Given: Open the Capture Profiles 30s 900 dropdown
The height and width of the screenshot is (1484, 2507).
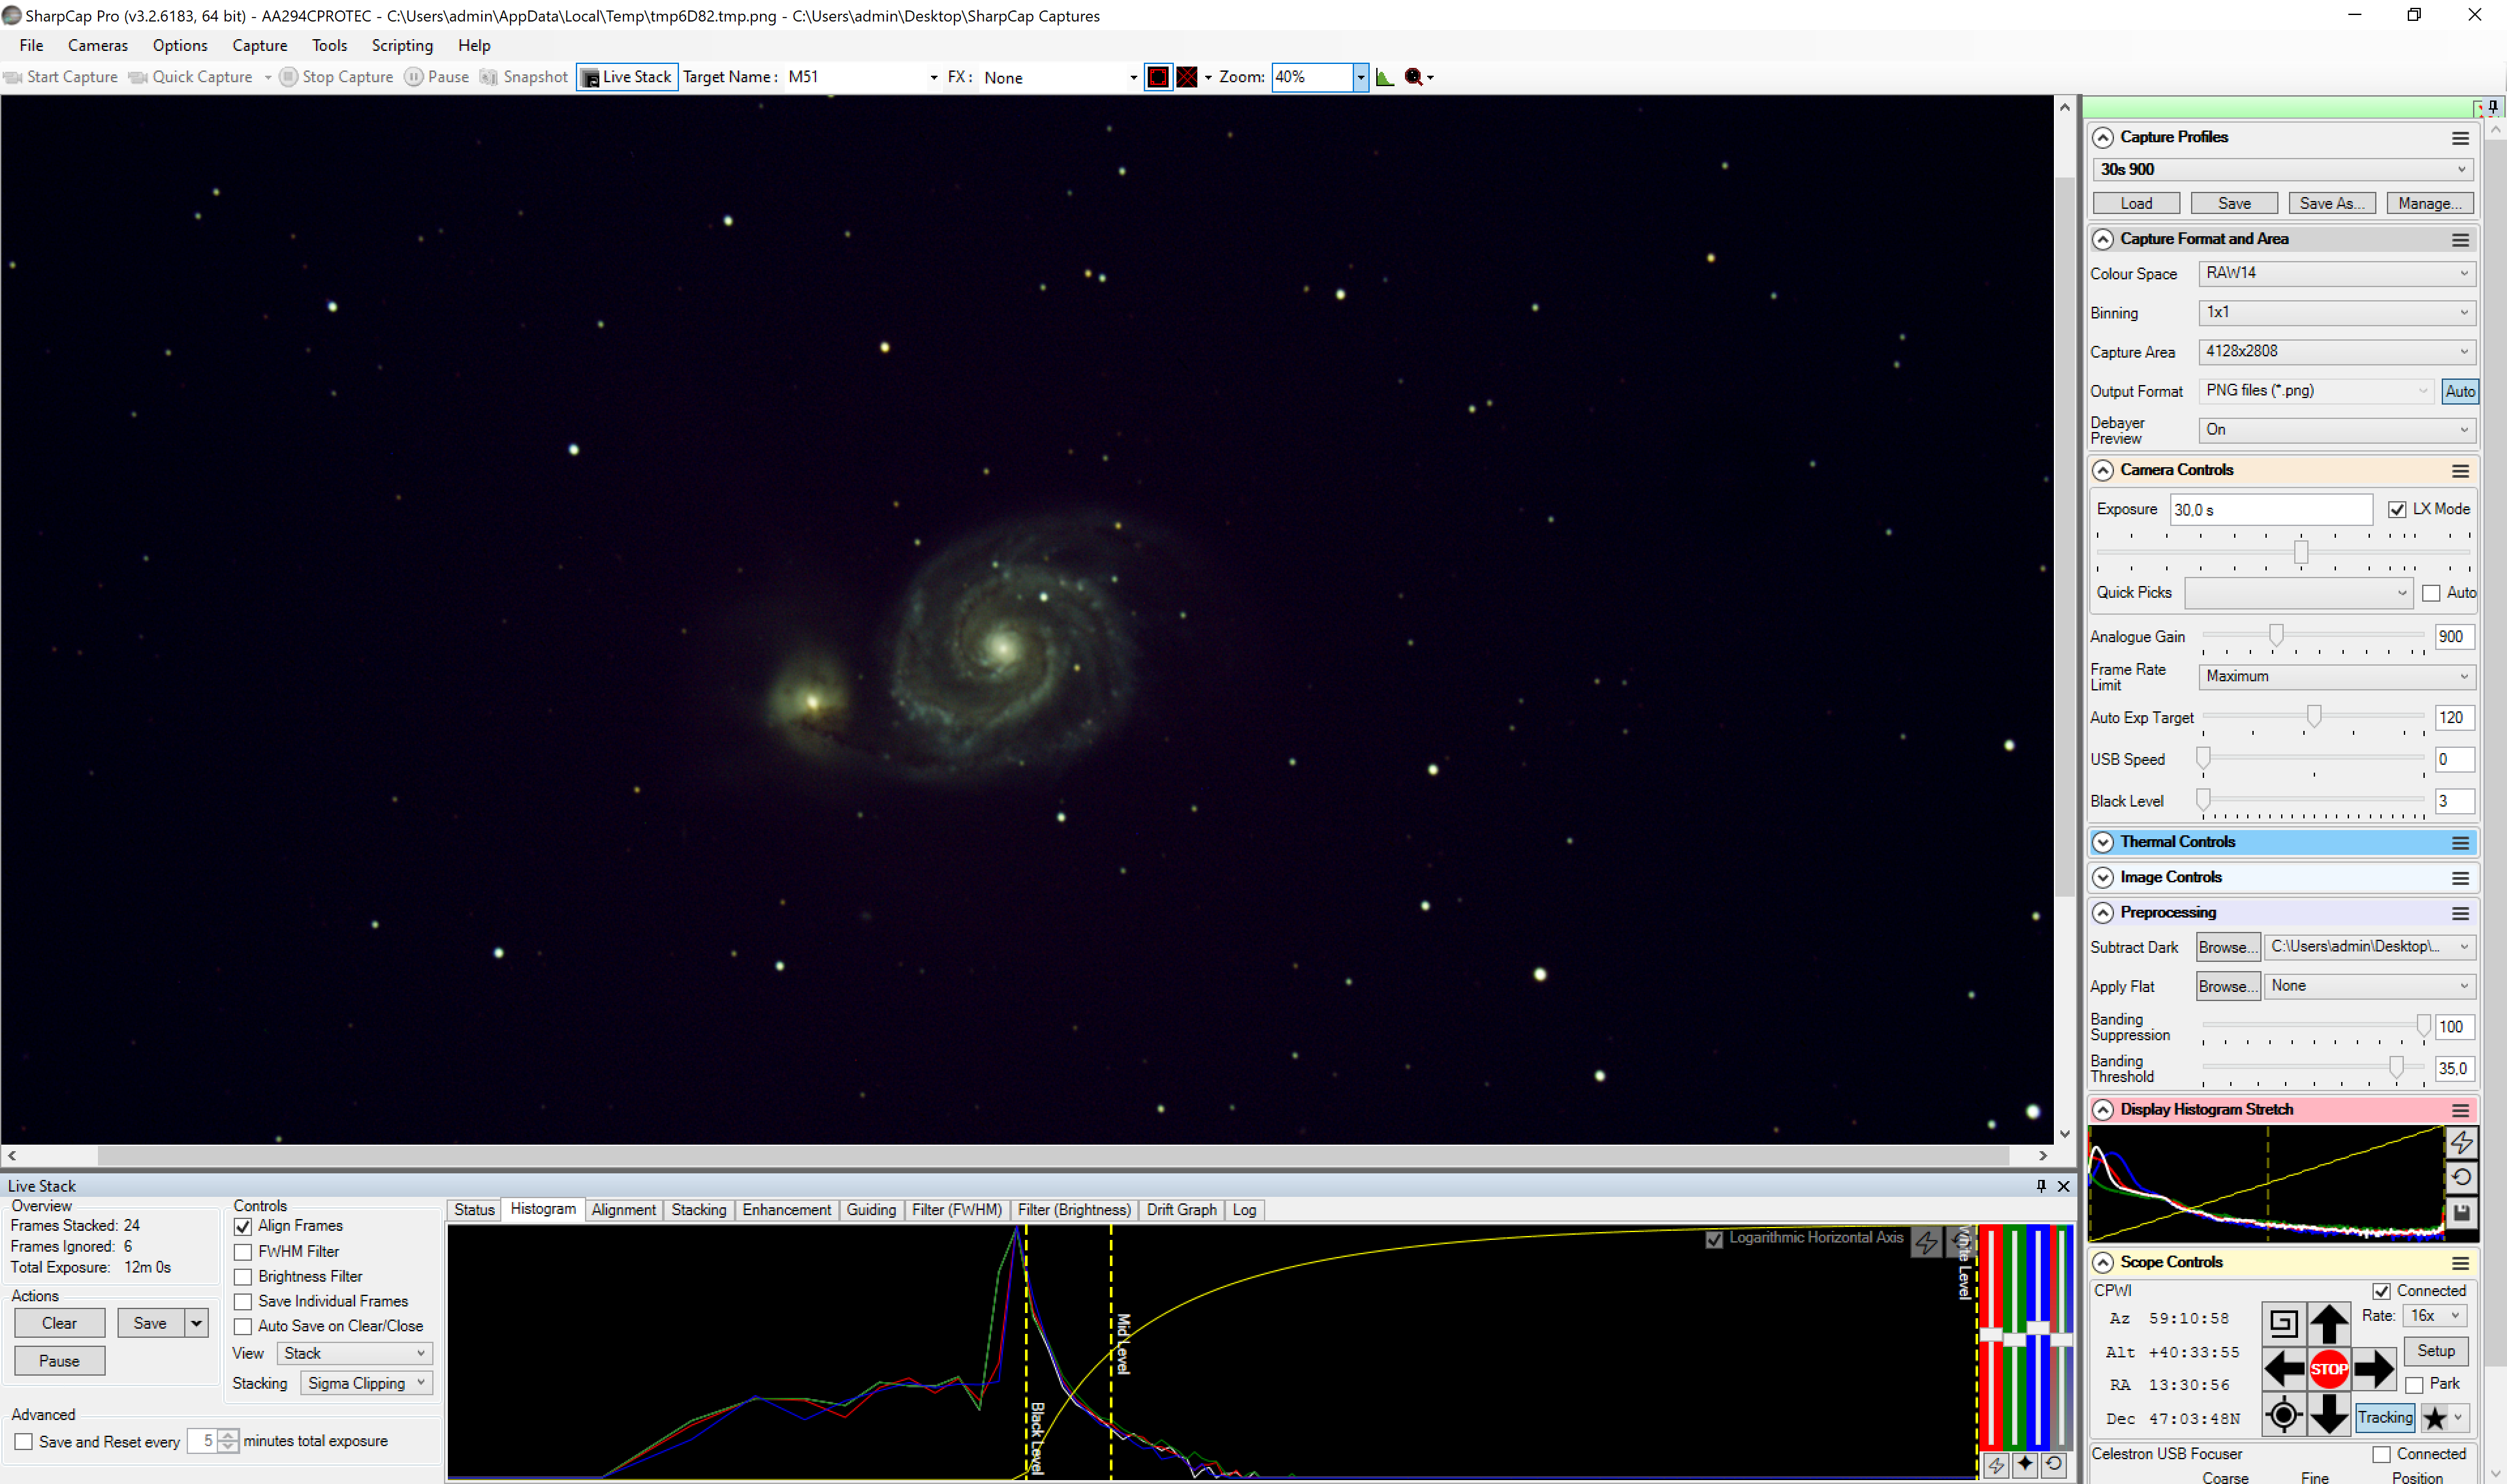Looking at the screenshot, I should point(2283,170).
